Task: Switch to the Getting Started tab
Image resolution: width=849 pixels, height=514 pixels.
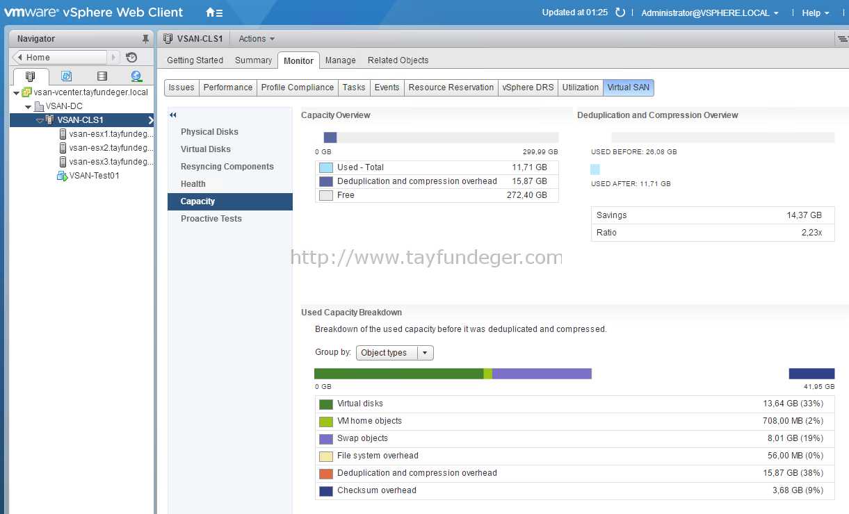Action: [195, 60]
